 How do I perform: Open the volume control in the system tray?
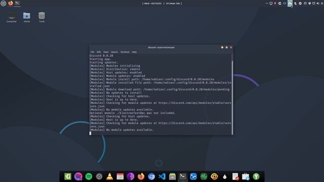click(318, 4)
